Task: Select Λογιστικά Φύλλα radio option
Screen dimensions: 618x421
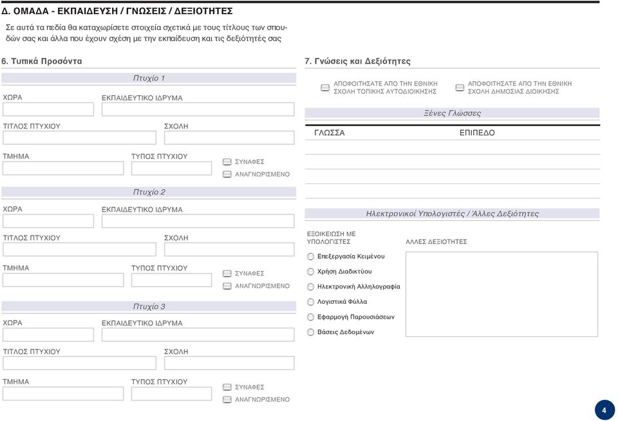Action: pos(310,302)
